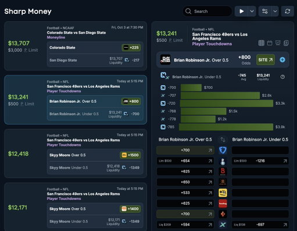This screenshot has height=231, width=297.
Task: Click the green SITE button
Action: tap(266, 60)
